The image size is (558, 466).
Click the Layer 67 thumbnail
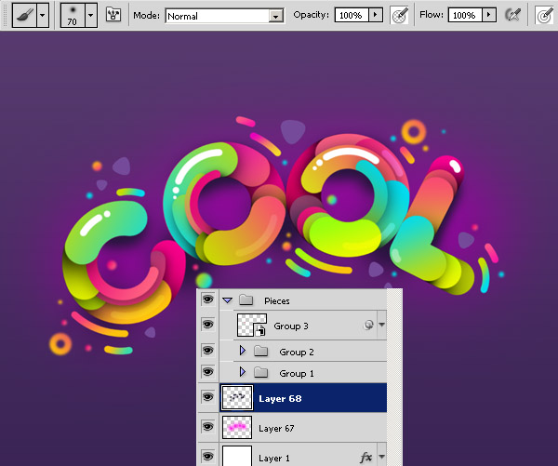point(237,427)
